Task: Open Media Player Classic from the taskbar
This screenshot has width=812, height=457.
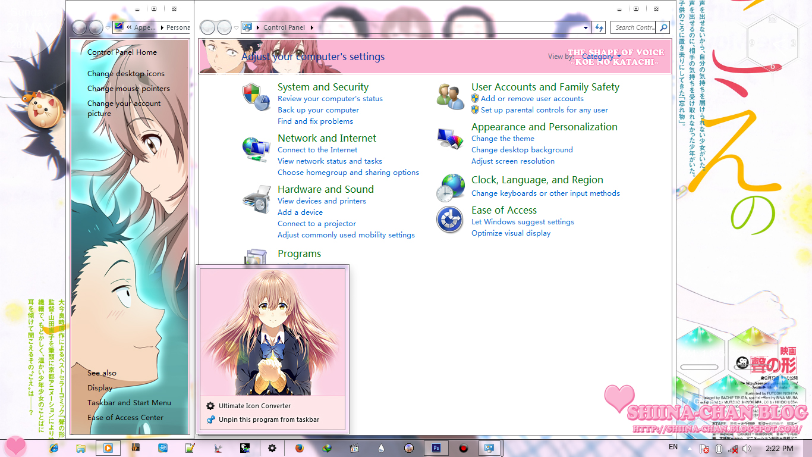Action: 354,448
